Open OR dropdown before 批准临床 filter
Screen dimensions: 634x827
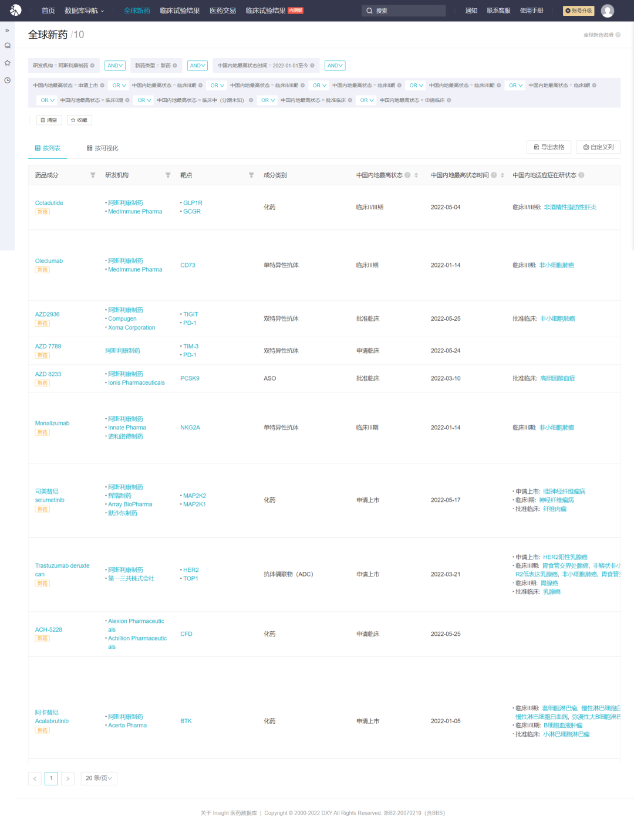[x=268, y=100]
